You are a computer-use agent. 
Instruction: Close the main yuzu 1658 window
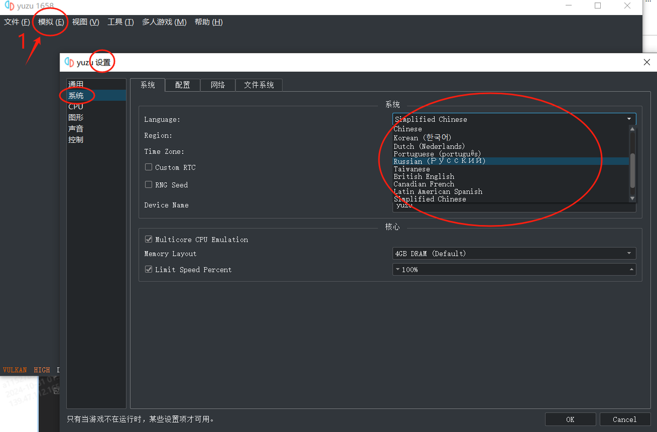click(x=627, y=5)
